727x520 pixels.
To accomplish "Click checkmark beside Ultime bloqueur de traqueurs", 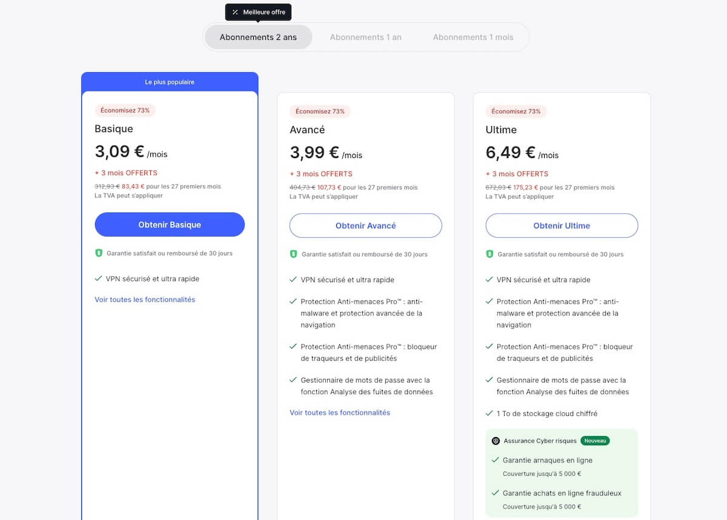I will (490, 347).
